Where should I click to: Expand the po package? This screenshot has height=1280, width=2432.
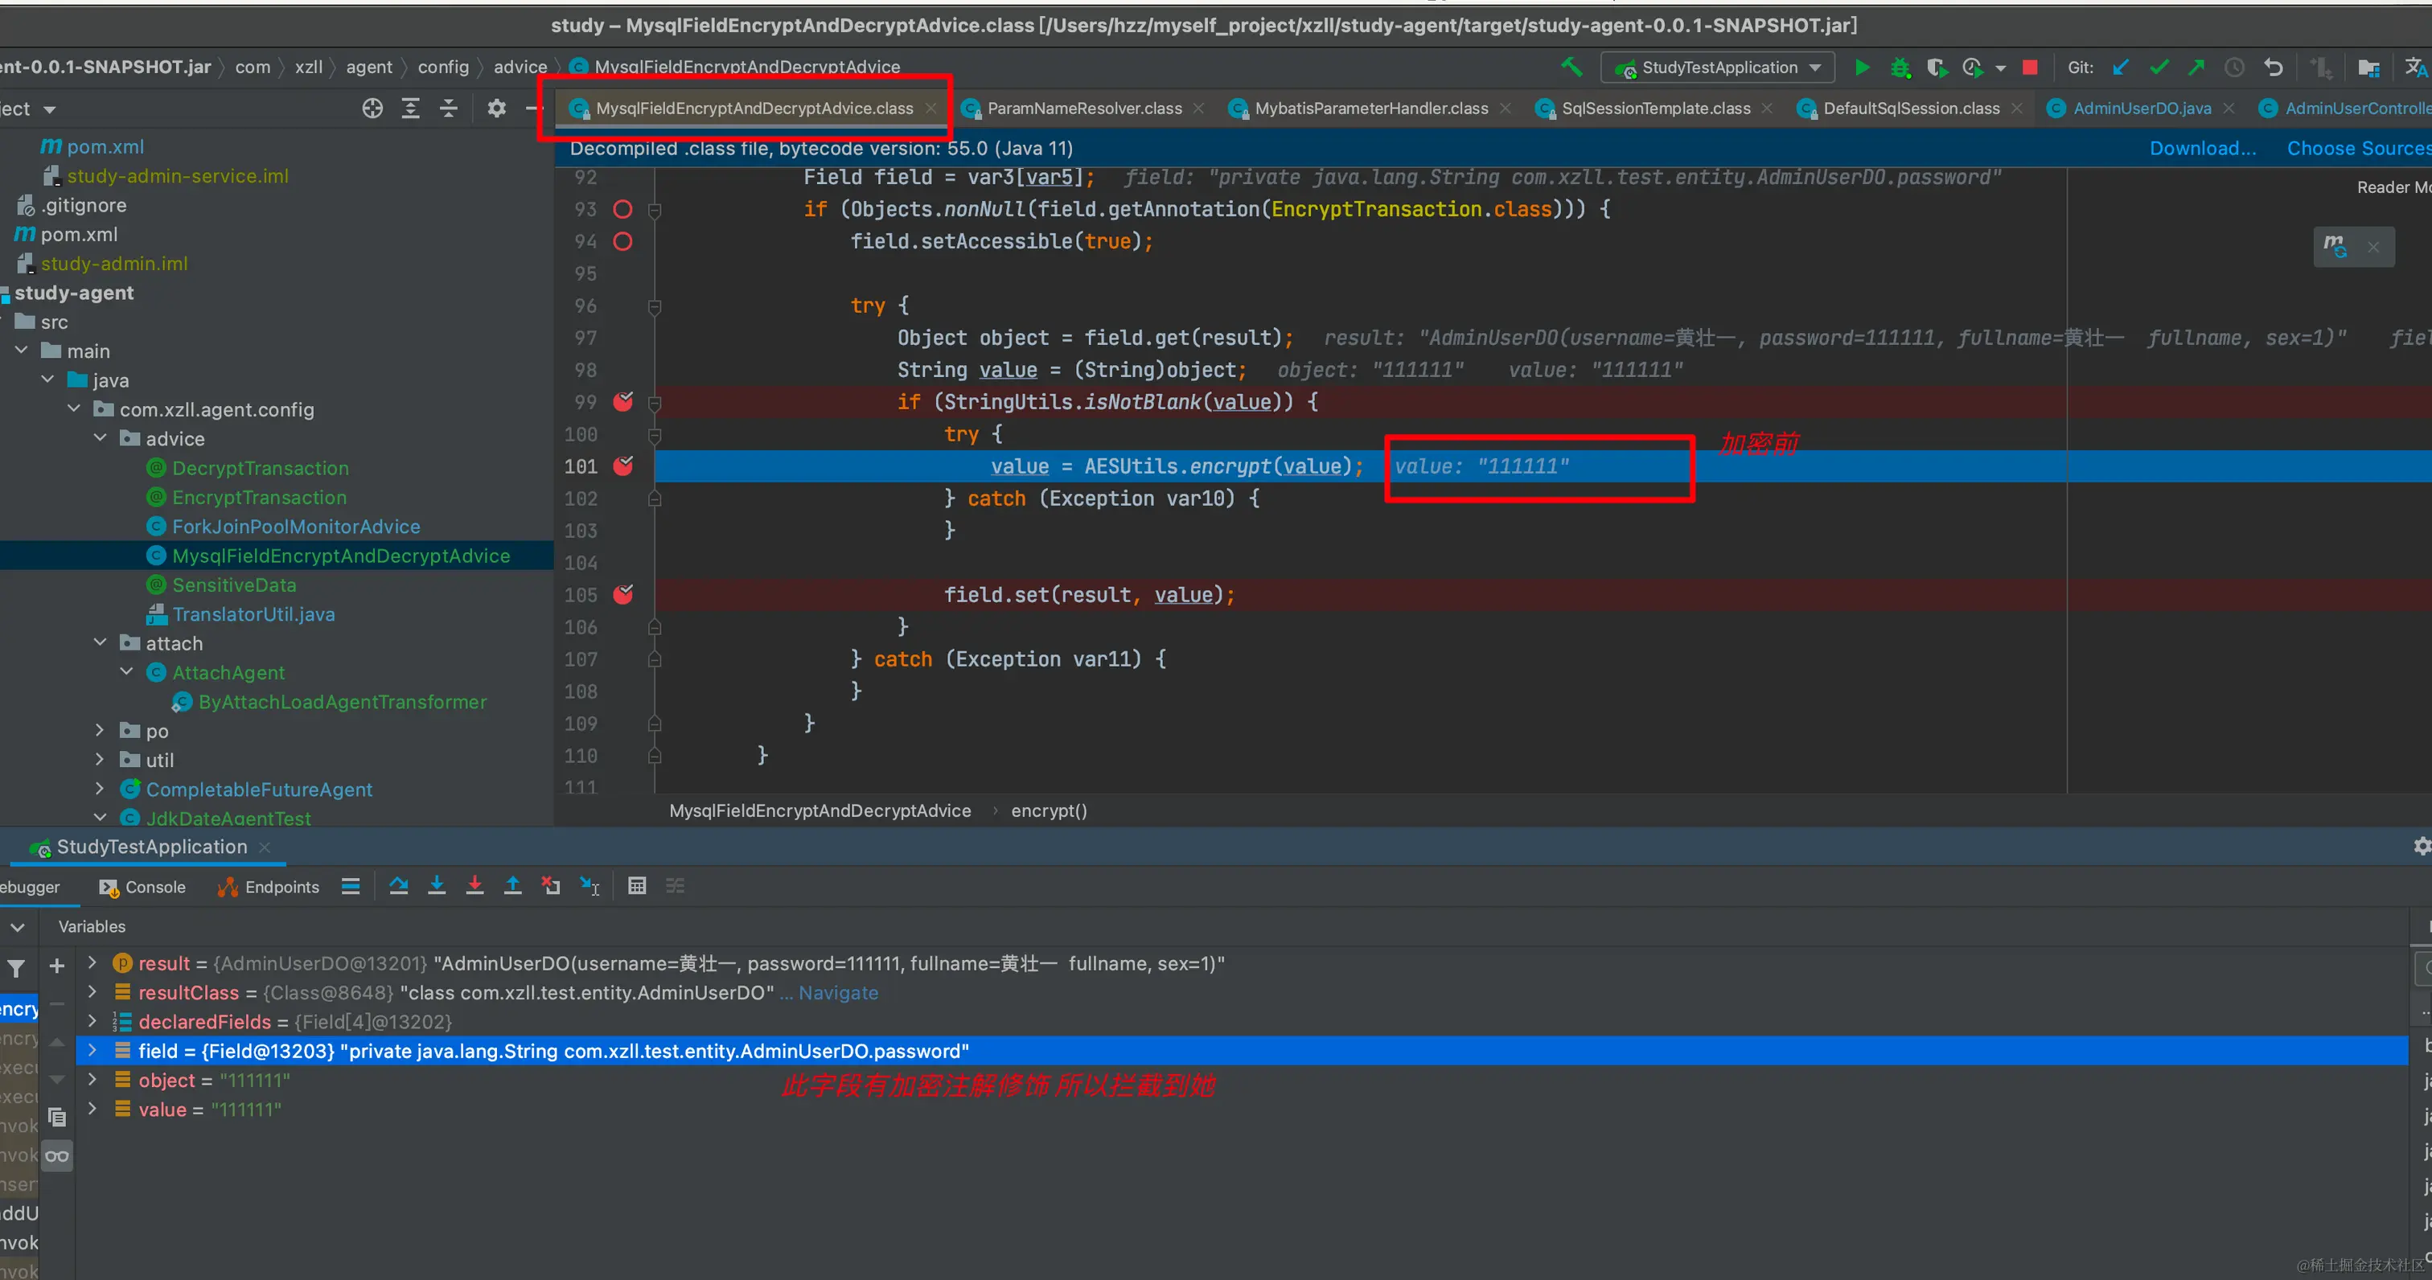point(100,730)
